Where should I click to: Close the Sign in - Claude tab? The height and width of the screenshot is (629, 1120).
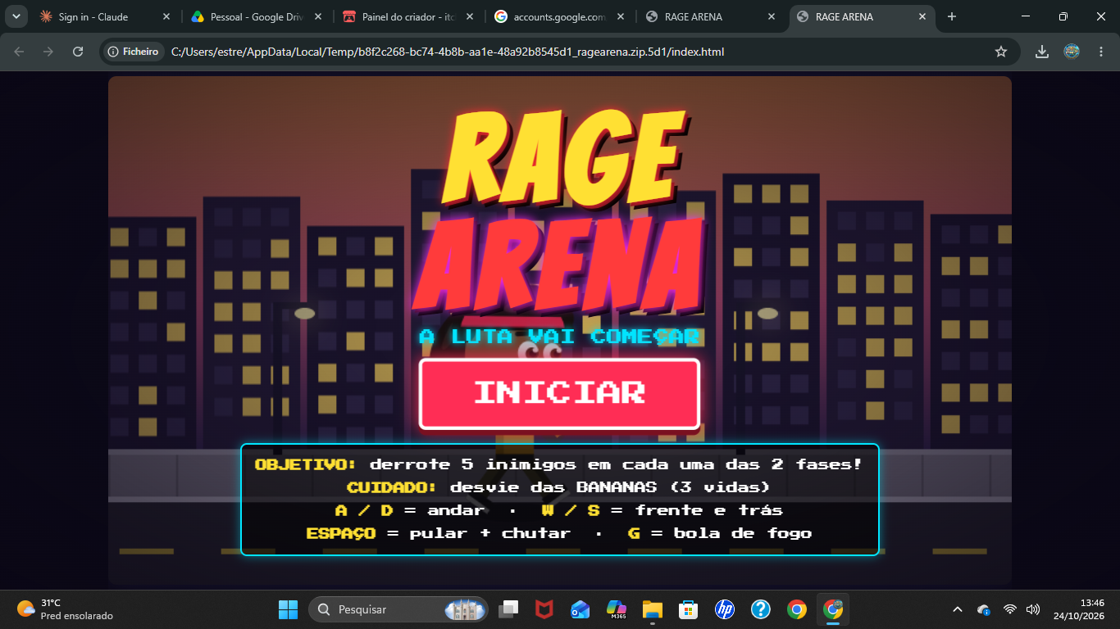coord(166,16)
